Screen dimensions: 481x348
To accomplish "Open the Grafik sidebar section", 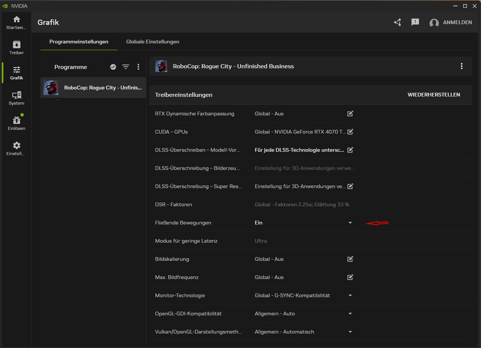I will click(x=16, y=73).
